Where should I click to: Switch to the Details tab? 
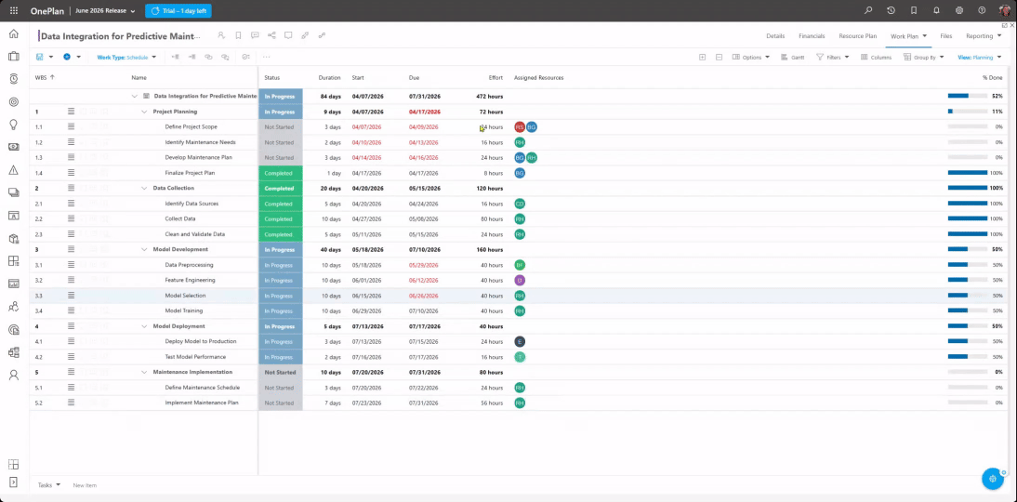(x=775, y=36)
